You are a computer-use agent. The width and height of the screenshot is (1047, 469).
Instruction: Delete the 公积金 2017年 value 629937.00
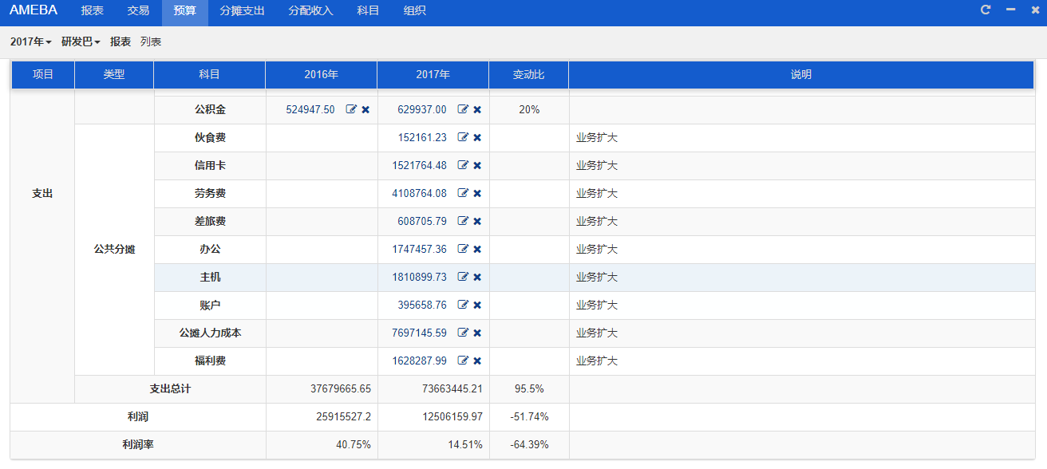coord(477,109)
